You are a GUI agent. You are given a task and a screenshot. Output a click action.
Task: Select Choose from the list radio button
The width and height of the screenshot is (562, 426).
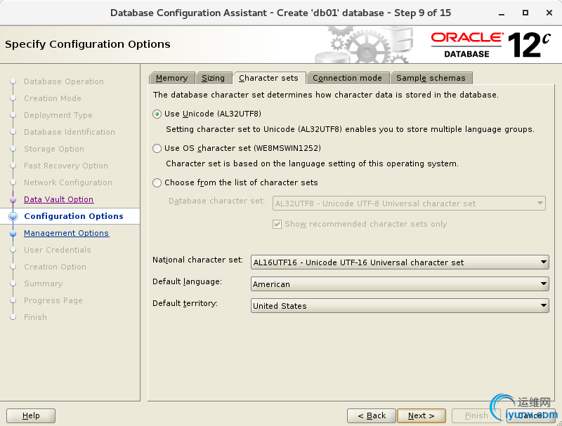point(157,183)
